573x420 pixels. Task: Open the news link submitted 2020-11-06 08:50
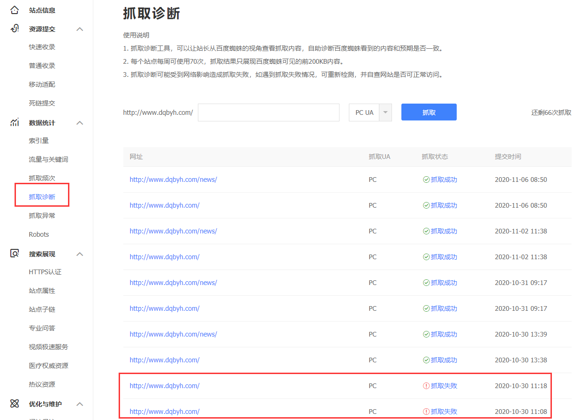point(173,180)
